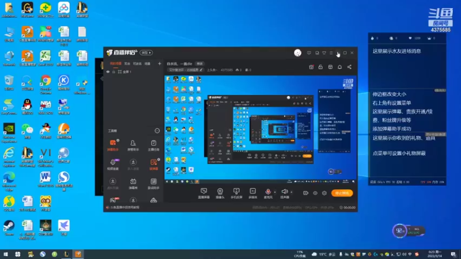Add a 多媒体 multimedia source

[x=252, y=193]
